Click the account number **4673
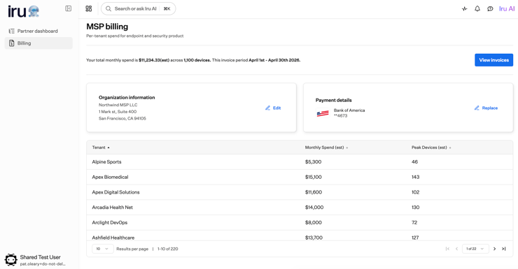The width and height of the screenshot is (518, 269). click(x=340, y=116)
